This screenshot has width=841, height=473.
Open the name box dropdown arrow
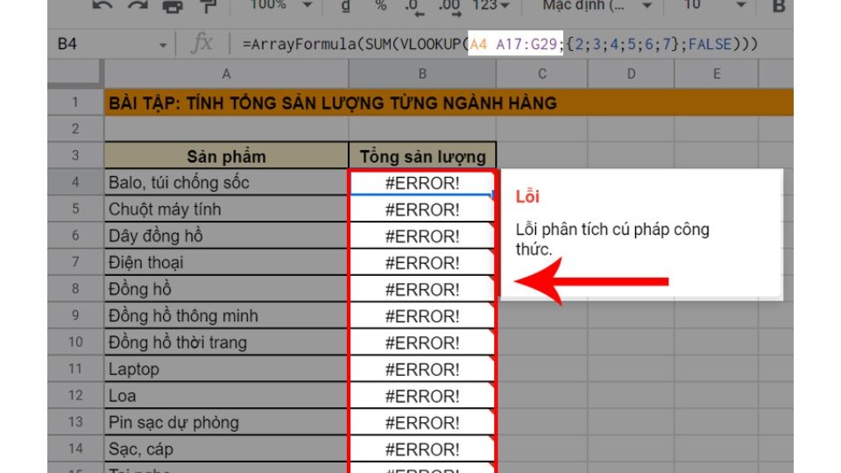click(x=163, y=46)
